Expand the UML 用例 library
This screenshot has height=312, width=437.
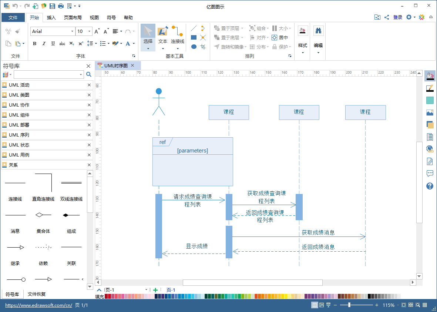[x=47, y=155]
